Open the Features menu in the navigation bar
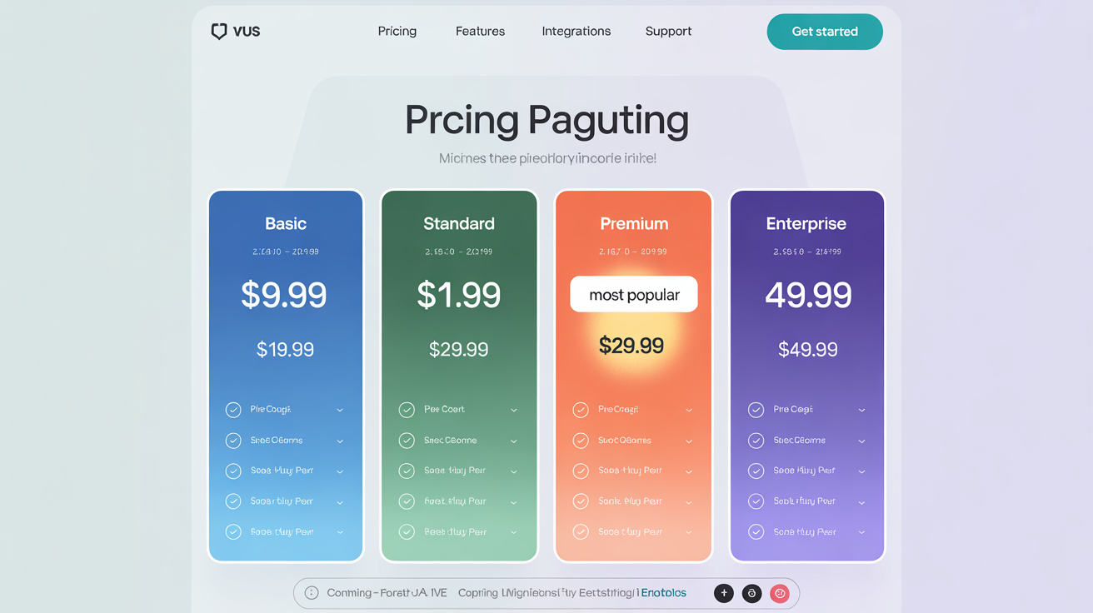This screenshot has width=1093, height=613. click(480, 31)
